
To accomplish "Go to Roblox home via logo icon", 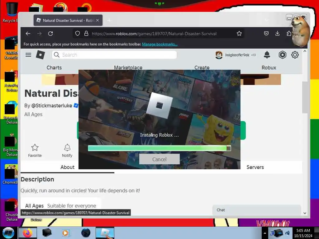I will 40,55.
